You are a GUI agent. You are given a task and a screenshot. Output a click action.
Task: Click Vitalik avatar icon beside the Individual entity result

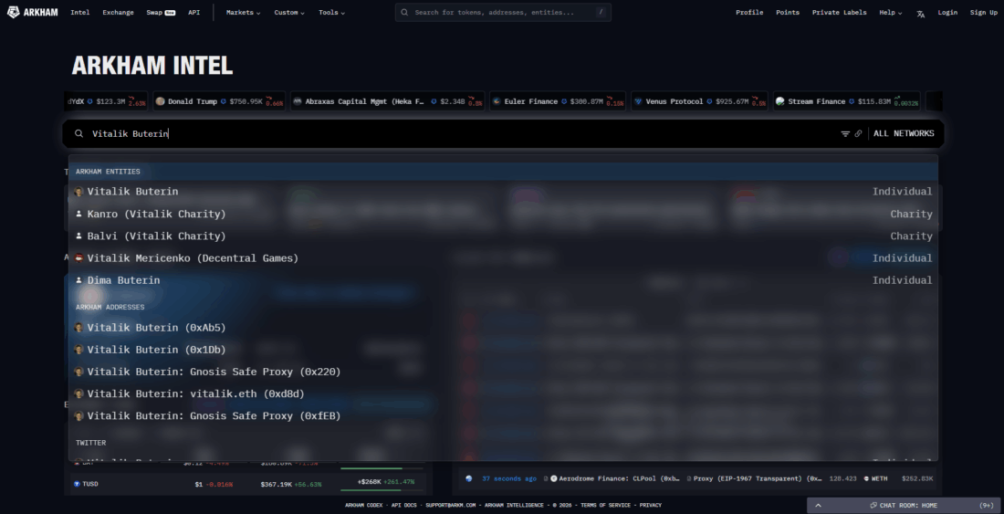(x=78, y=192)
